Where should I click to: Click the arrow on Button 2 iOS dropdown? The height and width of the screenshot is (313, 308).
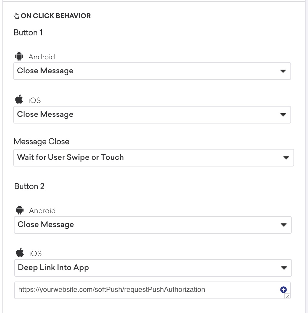coord(284,268)
